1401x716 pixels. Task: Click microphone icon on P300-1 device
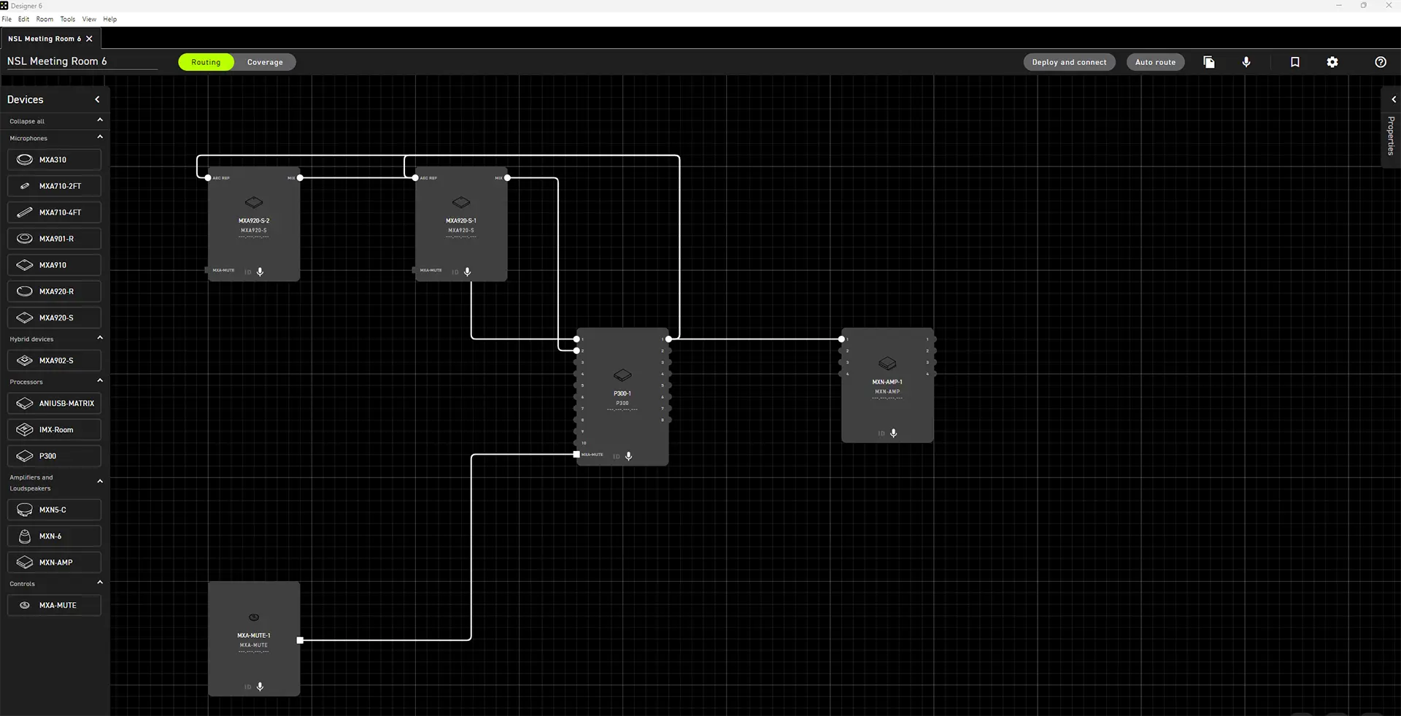[x=628, y=456]
